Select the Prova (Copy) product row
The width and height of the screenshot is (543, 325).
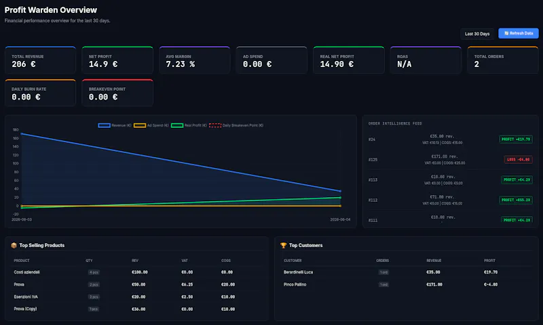[137, 309]
